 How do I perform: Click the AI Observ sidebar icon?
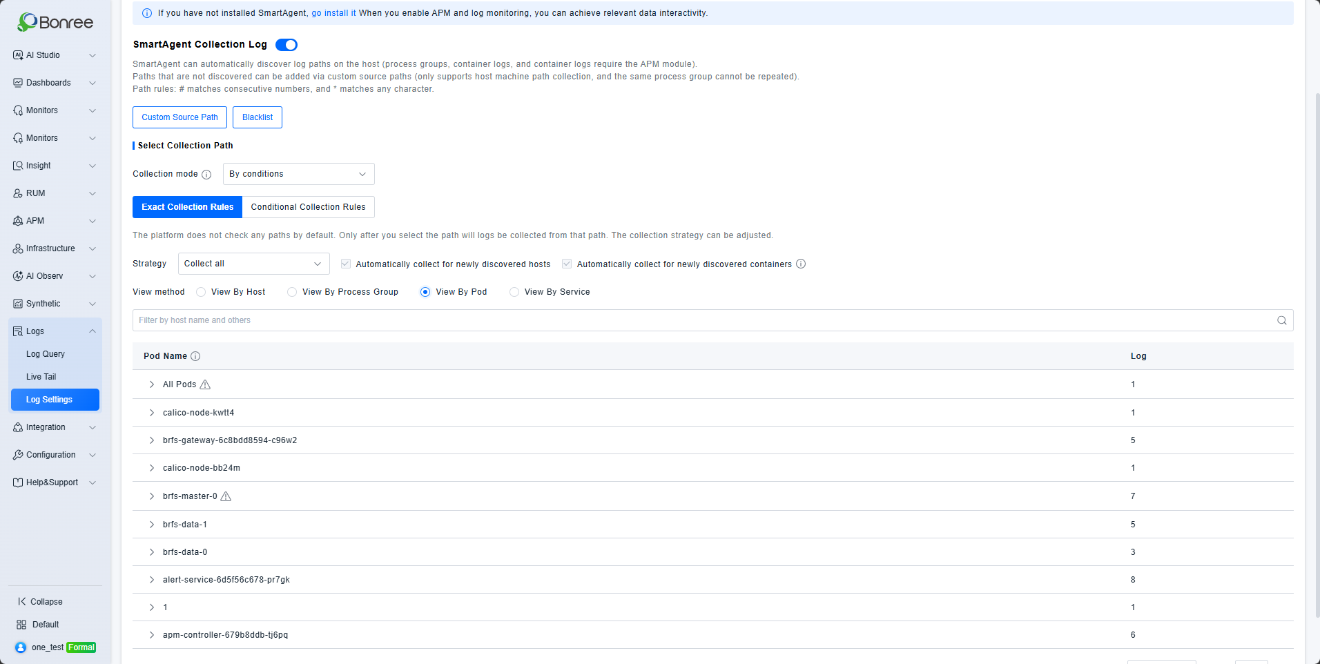click(x=18, y=276)
